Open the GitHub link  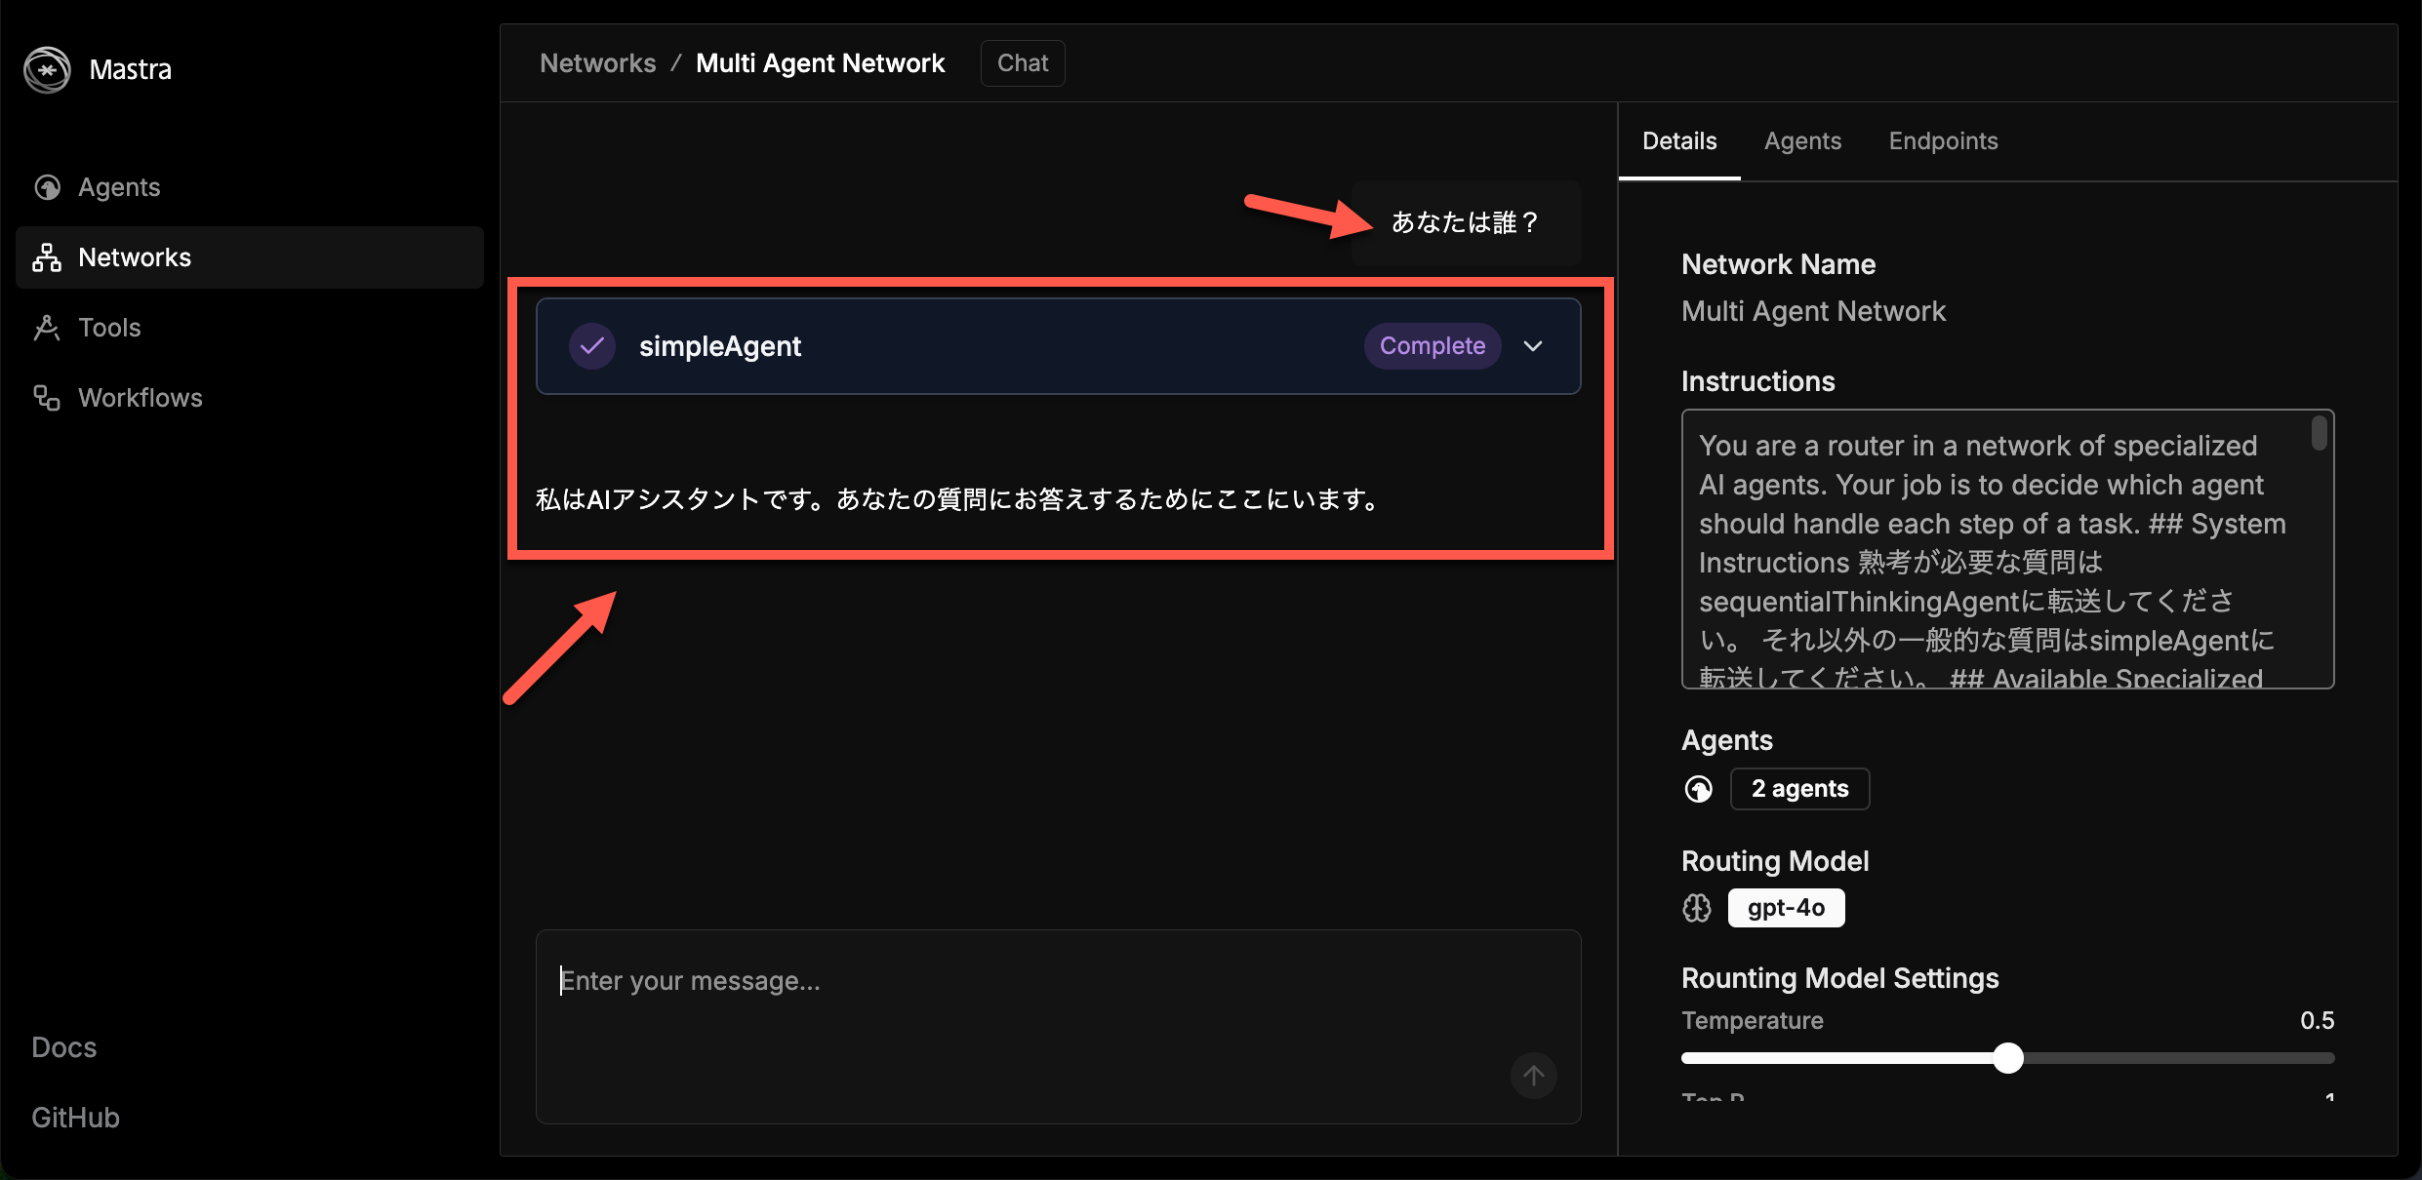[75, 1118]
